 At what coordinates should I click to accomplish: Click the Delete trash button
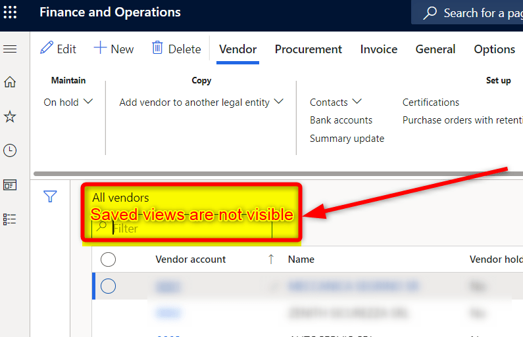pyautogui.click(x=176, y=49)
